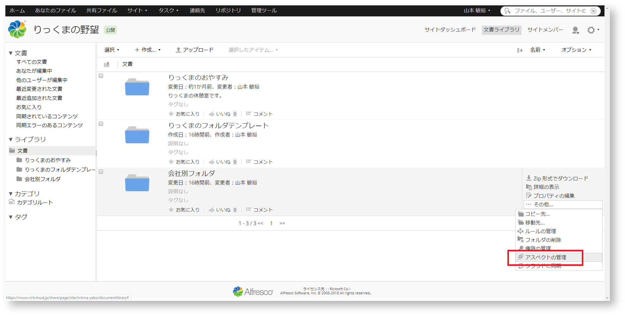Screen dimensions: 625x316
Task: Comment on 会社別フォルダ
Action: (259, 210)
